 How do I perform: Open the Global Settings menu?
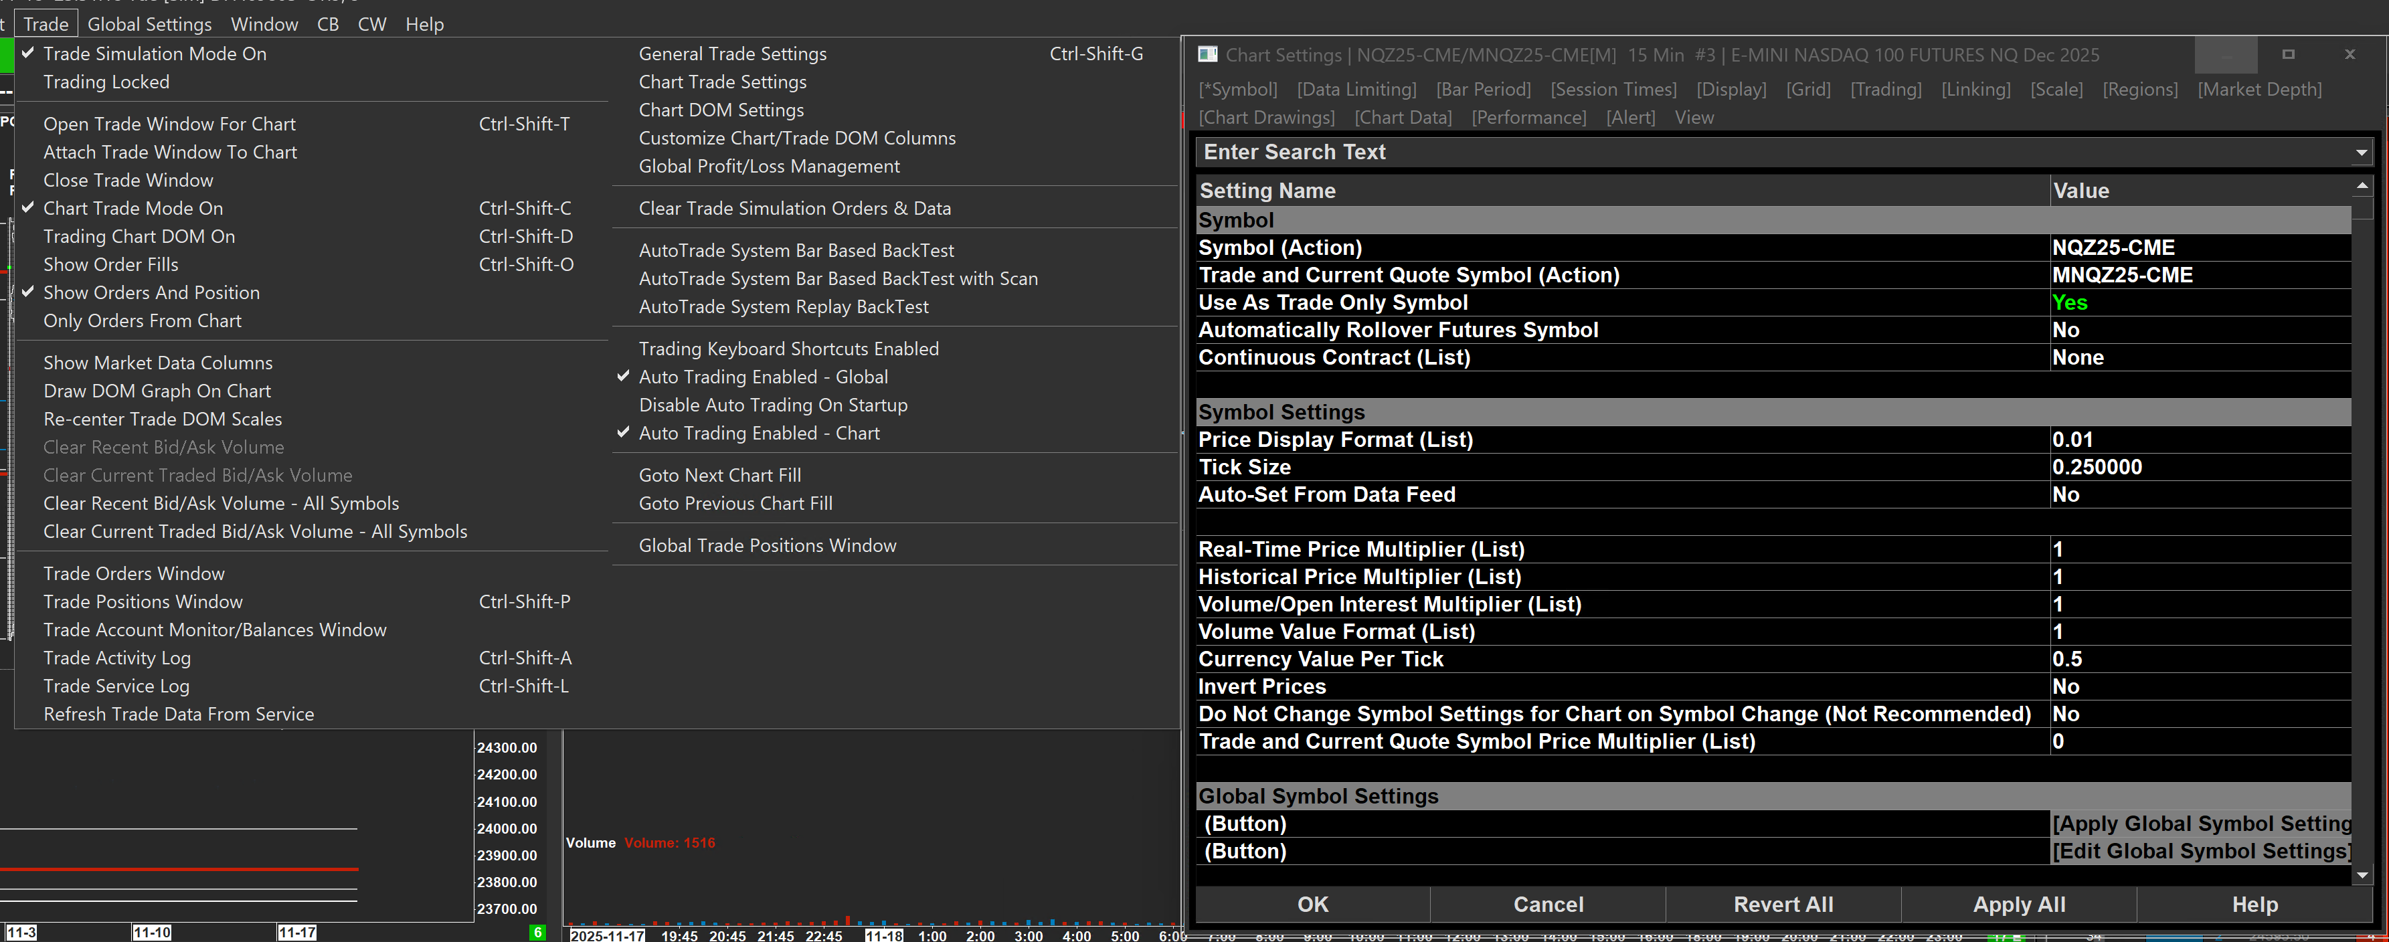[149, 24]
